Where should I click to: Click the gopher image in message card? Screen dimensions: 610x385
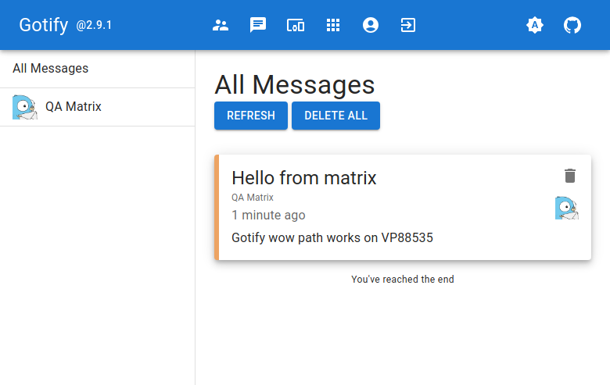tap(567, 209)
